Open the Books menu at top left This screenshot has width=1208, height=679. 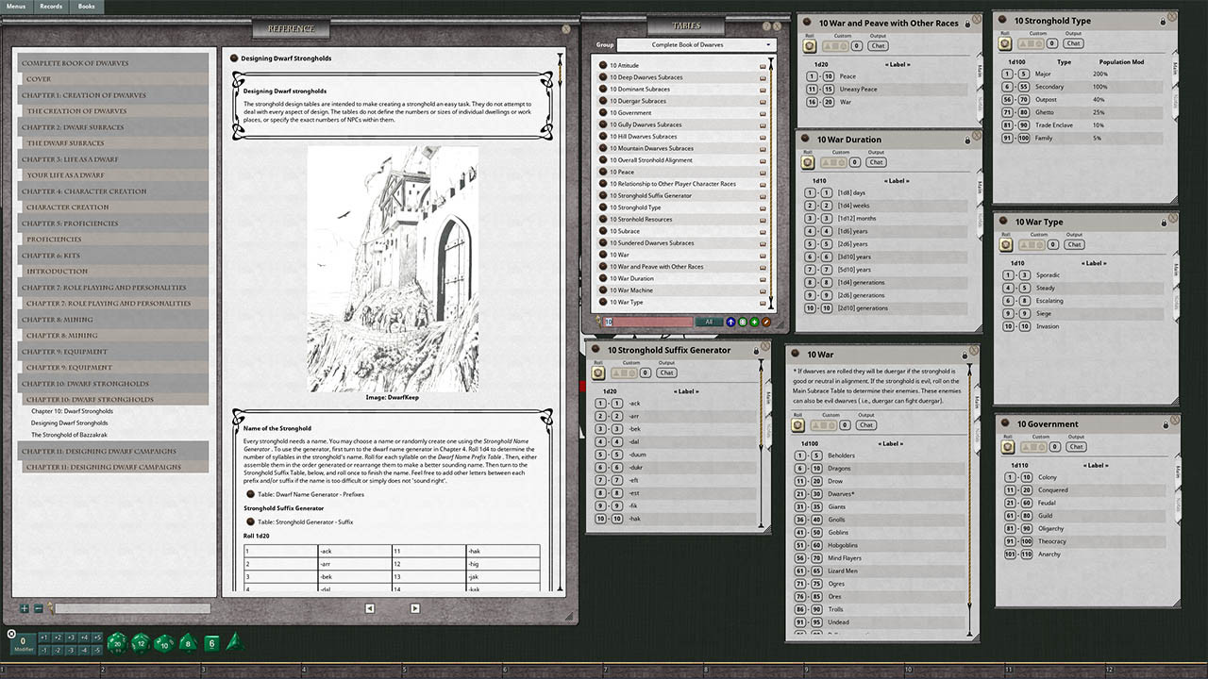click(86, 6)
